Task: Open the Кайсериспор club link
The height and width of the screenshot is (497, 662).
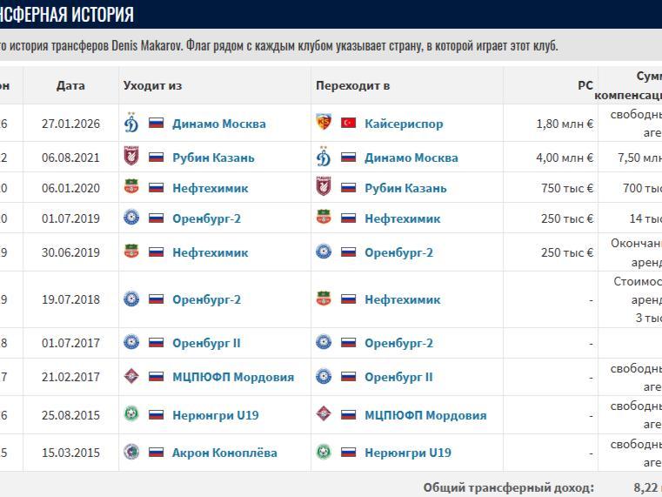Action: [404, 124]
